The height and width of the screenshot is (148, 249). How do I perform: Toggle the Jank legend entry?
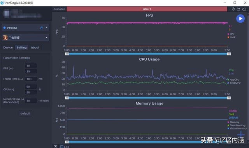tap(231, 37)
